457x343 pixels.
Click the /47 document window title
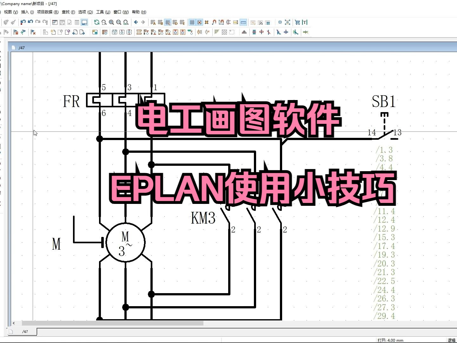point(22,48)
